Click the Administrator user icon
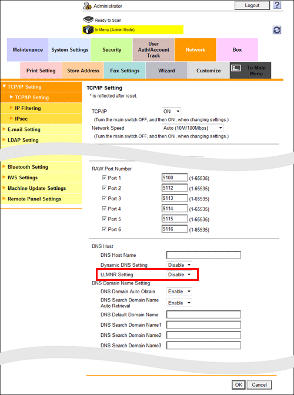The width and height of the screenshot is (294, 395). point(87,6)
